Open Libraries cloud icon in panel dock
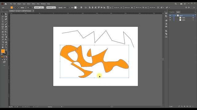 point(166,20)
